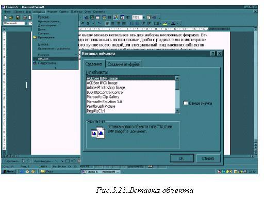Enable the 'В виде значка' checkbox

[x=186, y=103]
